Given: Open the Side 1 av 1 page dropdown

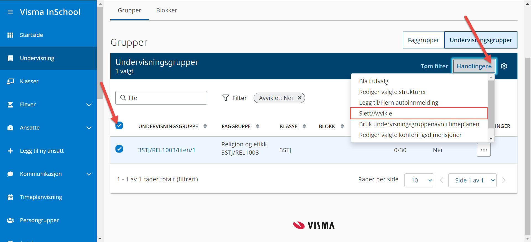Looking at the screenshot, I should coord(472,180).
